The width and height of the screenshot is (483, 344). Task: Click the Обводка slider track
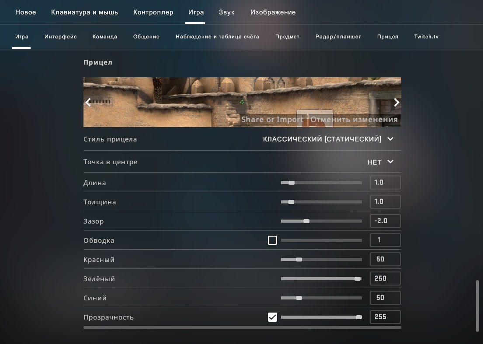[x=321, y=240]
